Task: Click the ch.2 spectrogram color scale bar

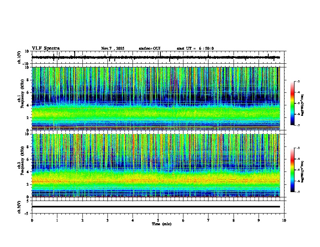Action: tap(292, 170)
